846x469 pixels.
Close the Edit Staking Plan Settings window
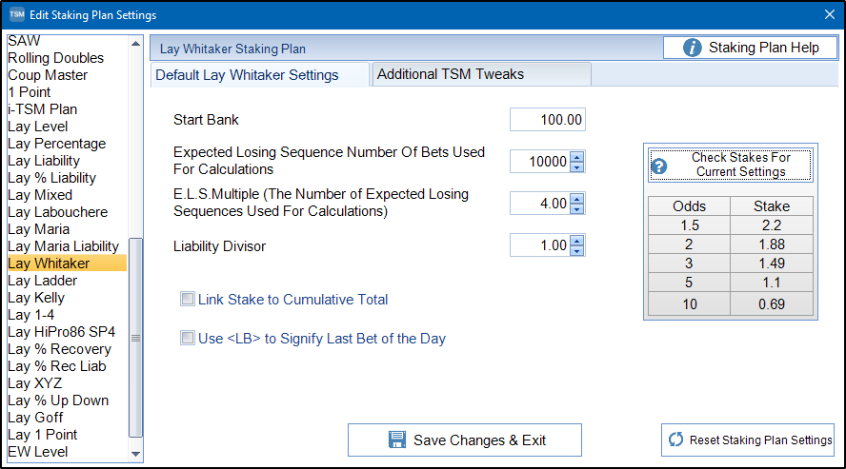click(x=830, y=14)
